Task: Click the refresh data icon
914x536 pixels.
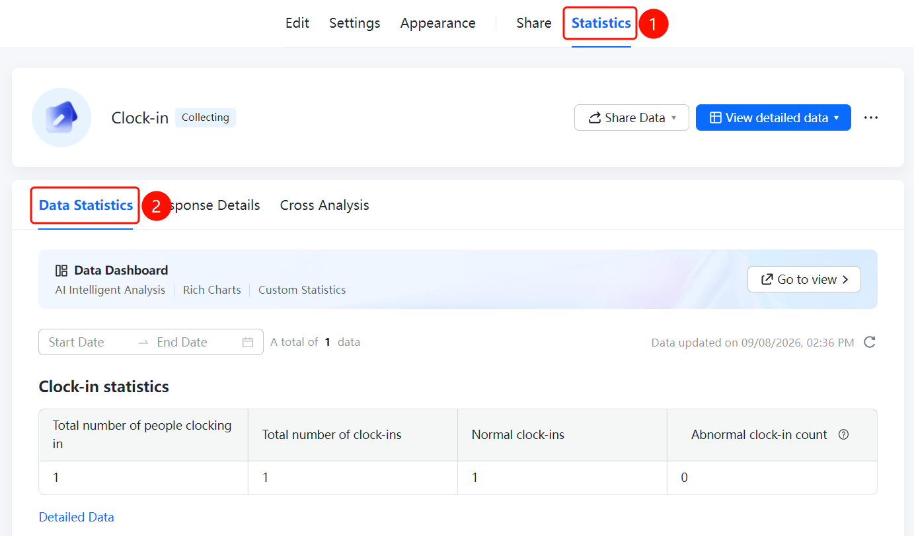Action: click(x=870, y=342)
